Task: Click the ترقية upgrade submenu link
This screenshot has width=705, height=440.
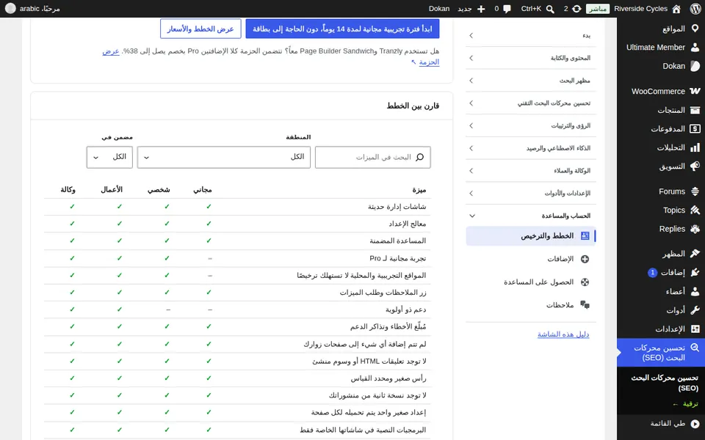Action: [x=686, y=404]
